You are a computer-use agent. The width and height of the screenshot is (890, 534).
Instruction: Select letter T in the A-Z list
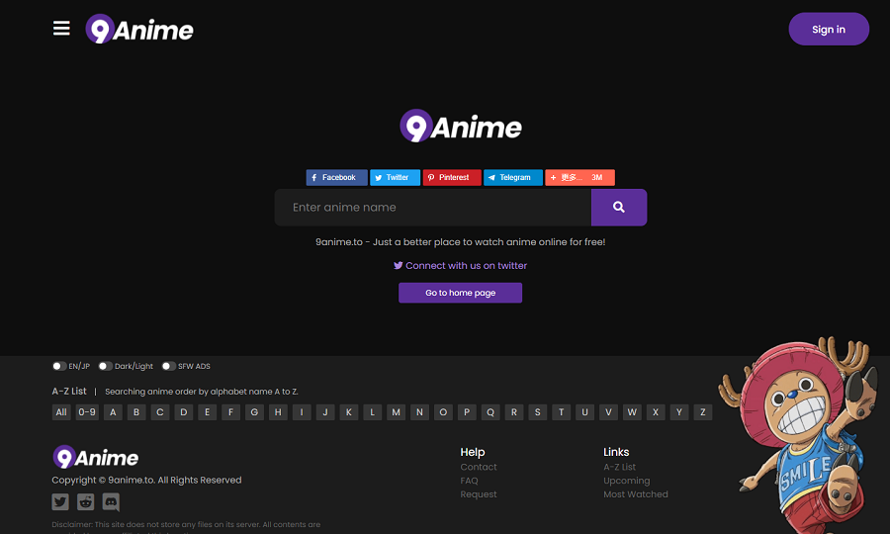(x=562, y=412)
